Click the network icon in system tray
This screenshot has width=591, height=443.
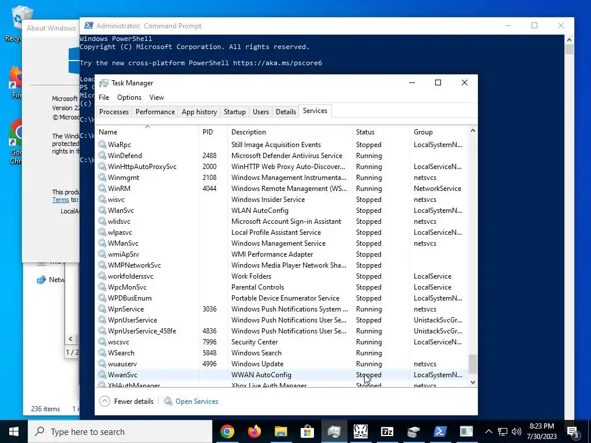pos(503,431)
